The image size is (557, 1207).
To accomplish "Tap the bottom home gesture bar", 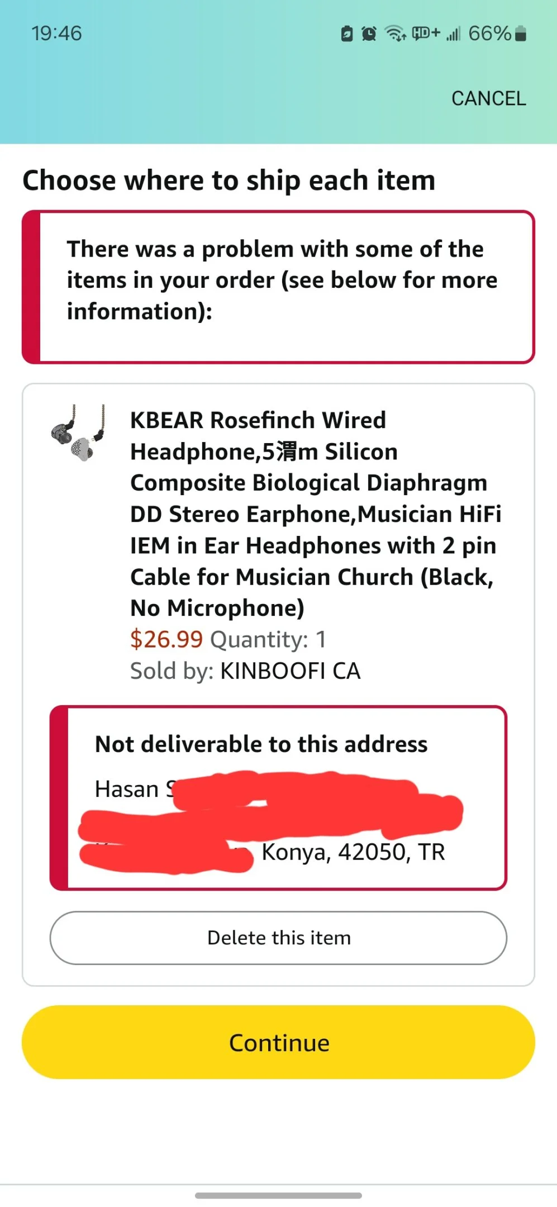I will (x=278, y=1196).
